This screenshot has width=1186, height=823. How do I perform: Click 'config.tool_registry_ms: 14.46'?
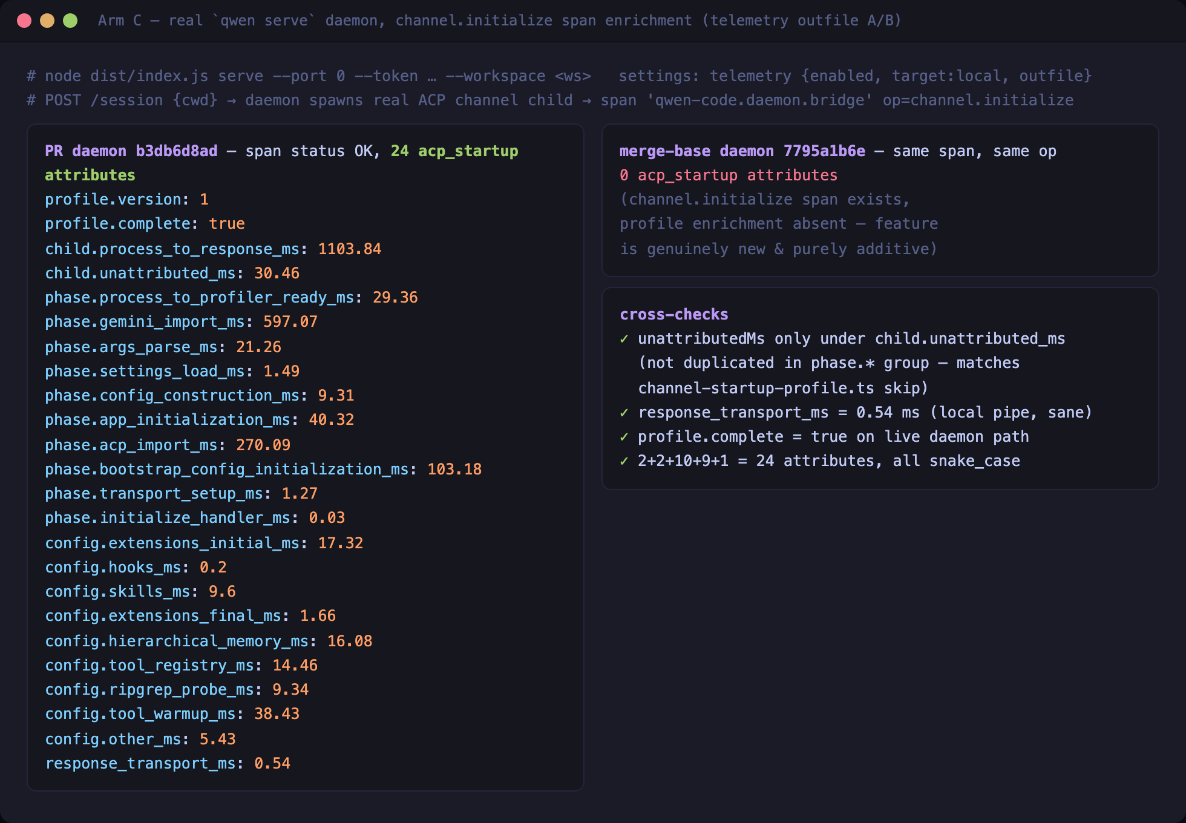[x=182, y=665]
